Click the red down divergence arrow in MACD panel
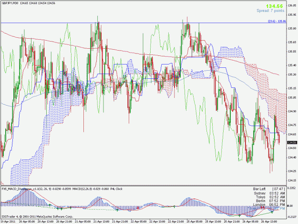Image resolution: width=298 pixels, height=224 pixels. point(138,208)
